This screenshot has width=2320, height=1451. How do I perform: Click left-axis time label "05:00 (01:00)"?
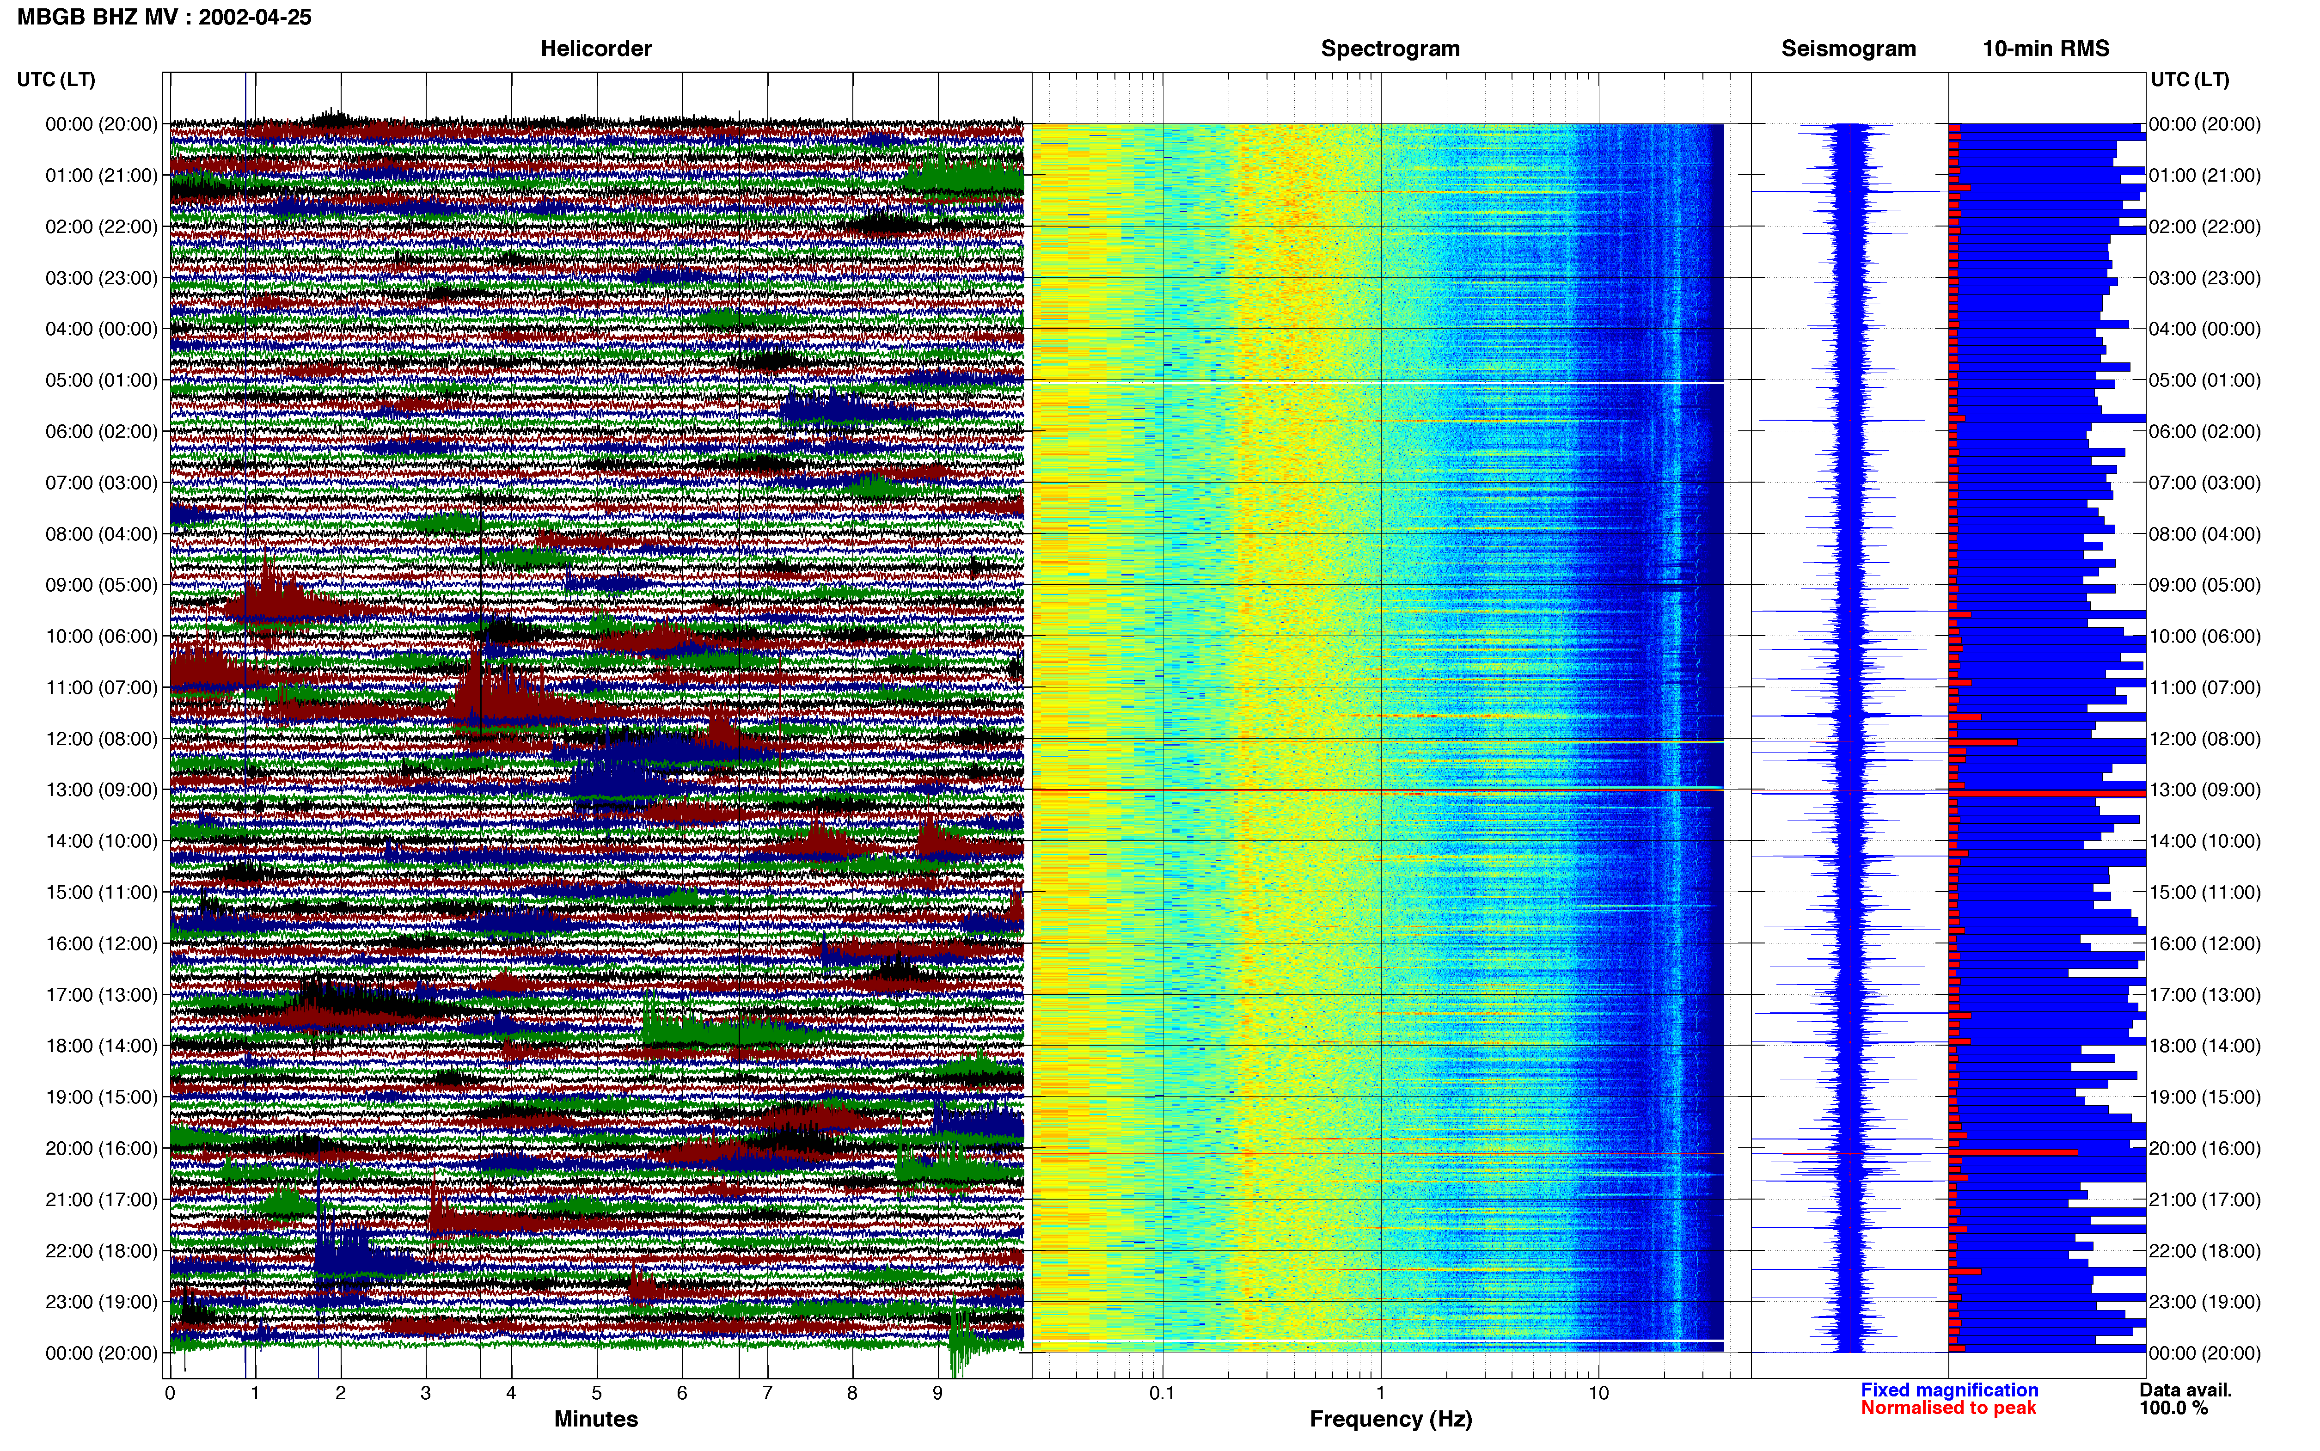[x=102, y=380]
